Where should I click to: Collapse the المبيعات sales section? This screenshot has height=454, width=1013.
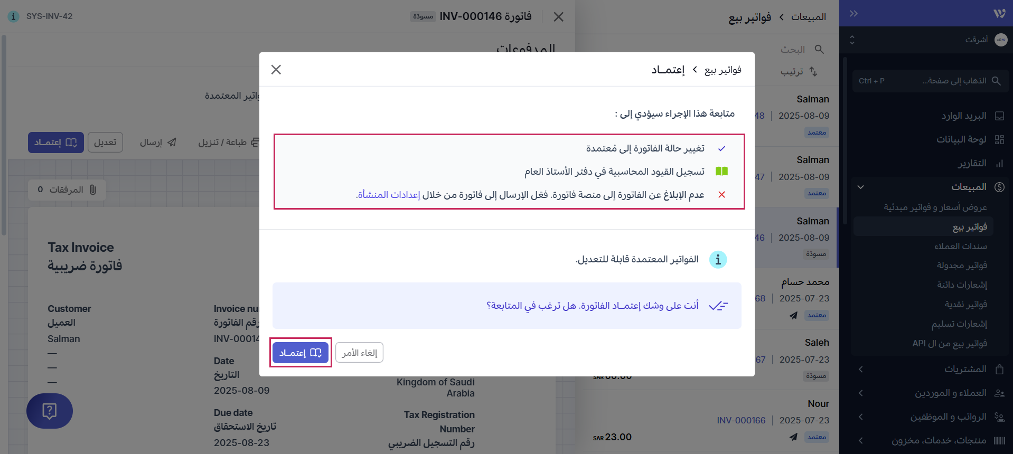[x=860, y=187]
